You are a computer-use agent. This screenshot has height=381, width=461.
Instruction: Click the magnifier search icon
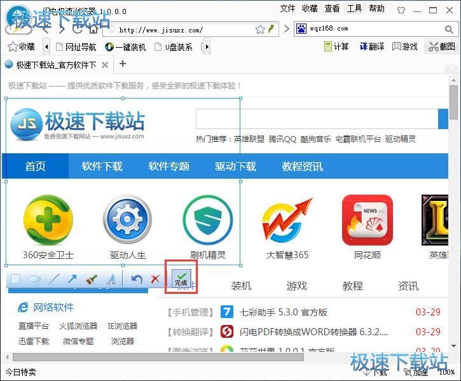click(x=449, y=29)
